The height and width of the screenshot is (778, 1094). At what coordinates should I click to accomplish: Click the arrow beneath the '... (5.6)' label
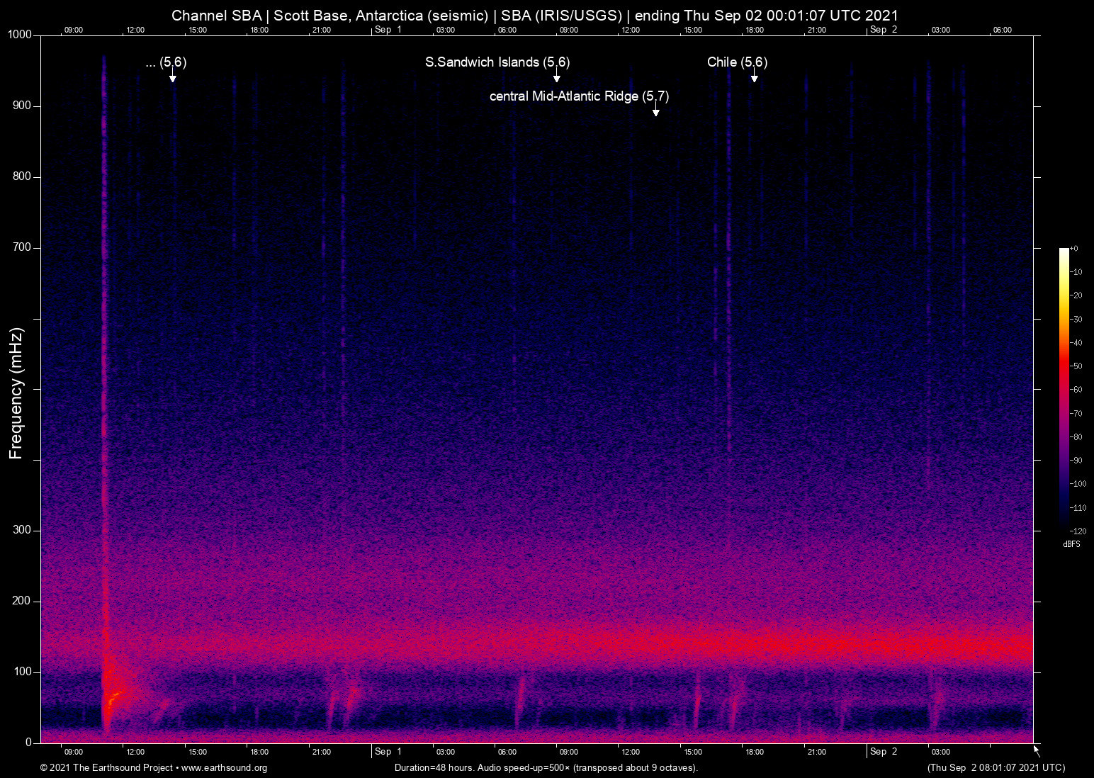pos(172,78)
